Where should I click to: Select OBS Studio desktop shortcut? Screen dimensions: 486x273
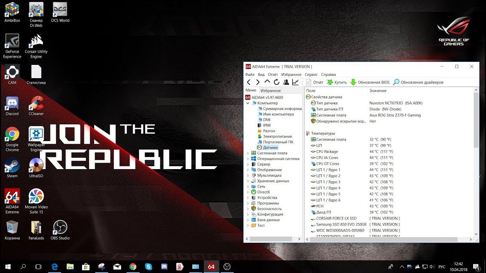click(x=60, y=230)
